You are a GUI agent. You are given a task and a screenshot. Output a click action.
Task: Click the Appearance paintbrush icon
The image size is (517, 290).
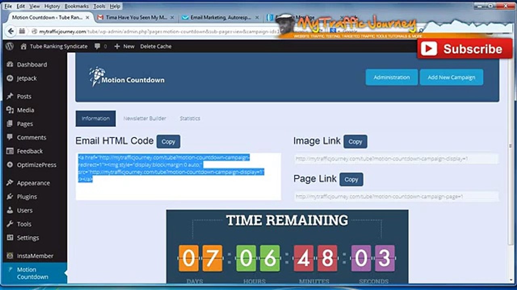[10, 183]
